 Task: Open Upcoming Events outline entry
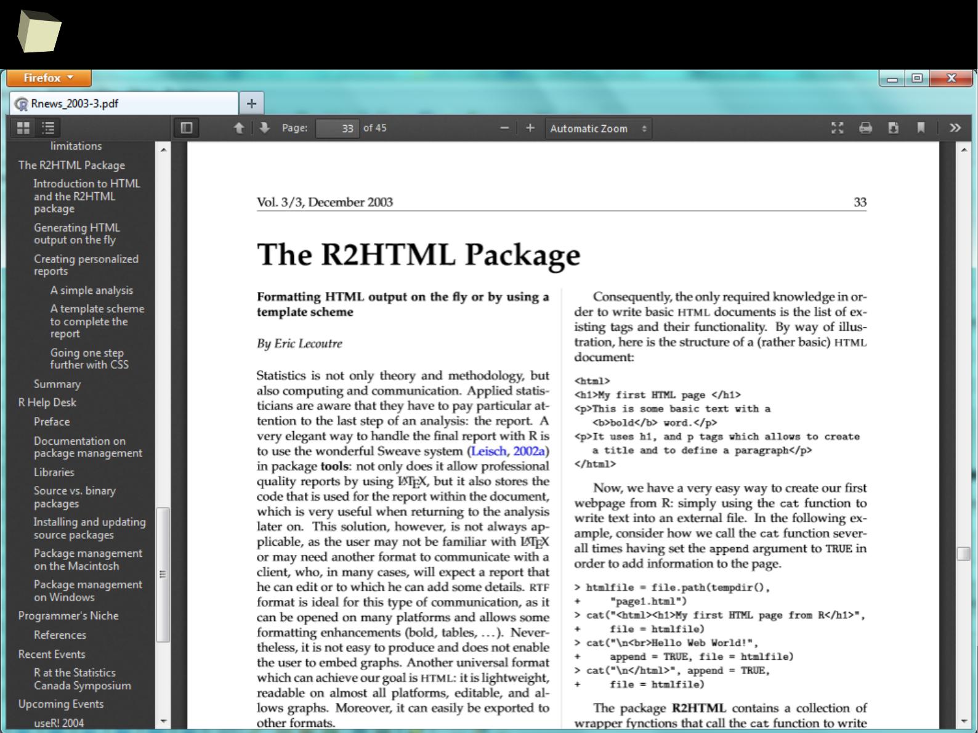[x=61, y=704]
